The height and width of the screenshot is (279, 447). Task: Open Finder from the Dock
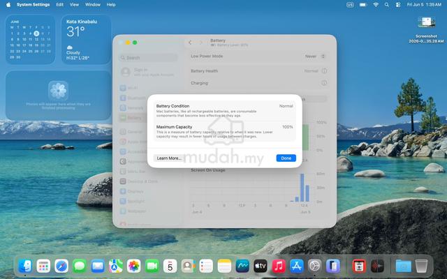(25, 266)
